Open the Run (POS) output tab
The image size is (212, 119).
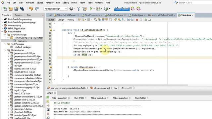(79, 98)
